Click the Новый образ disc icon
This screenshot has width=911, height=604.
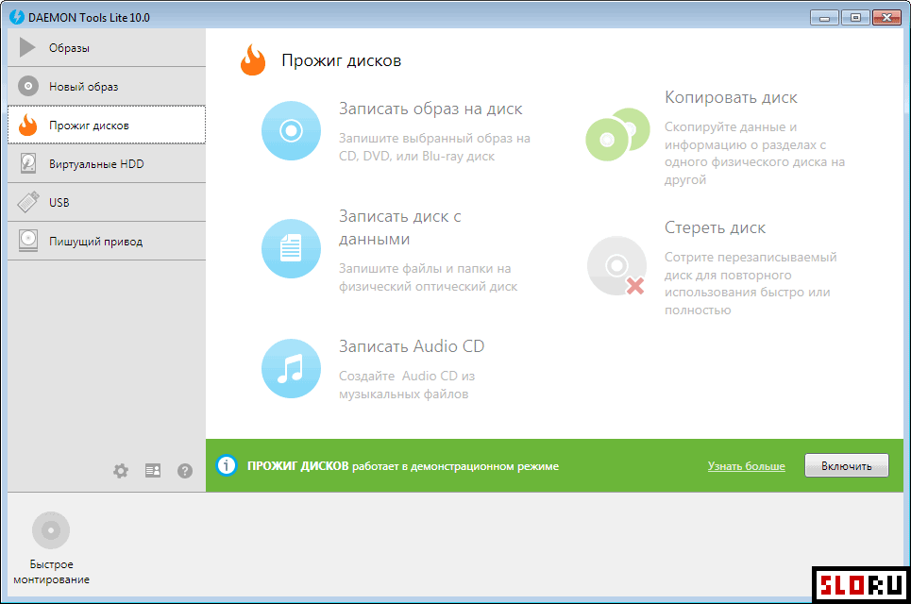pyautogui.click(x=28, y=86)
